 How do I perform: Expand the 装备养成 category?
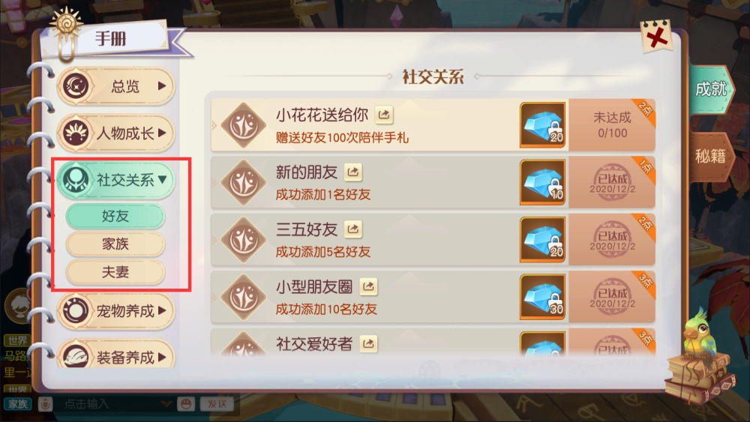[115, 356]
